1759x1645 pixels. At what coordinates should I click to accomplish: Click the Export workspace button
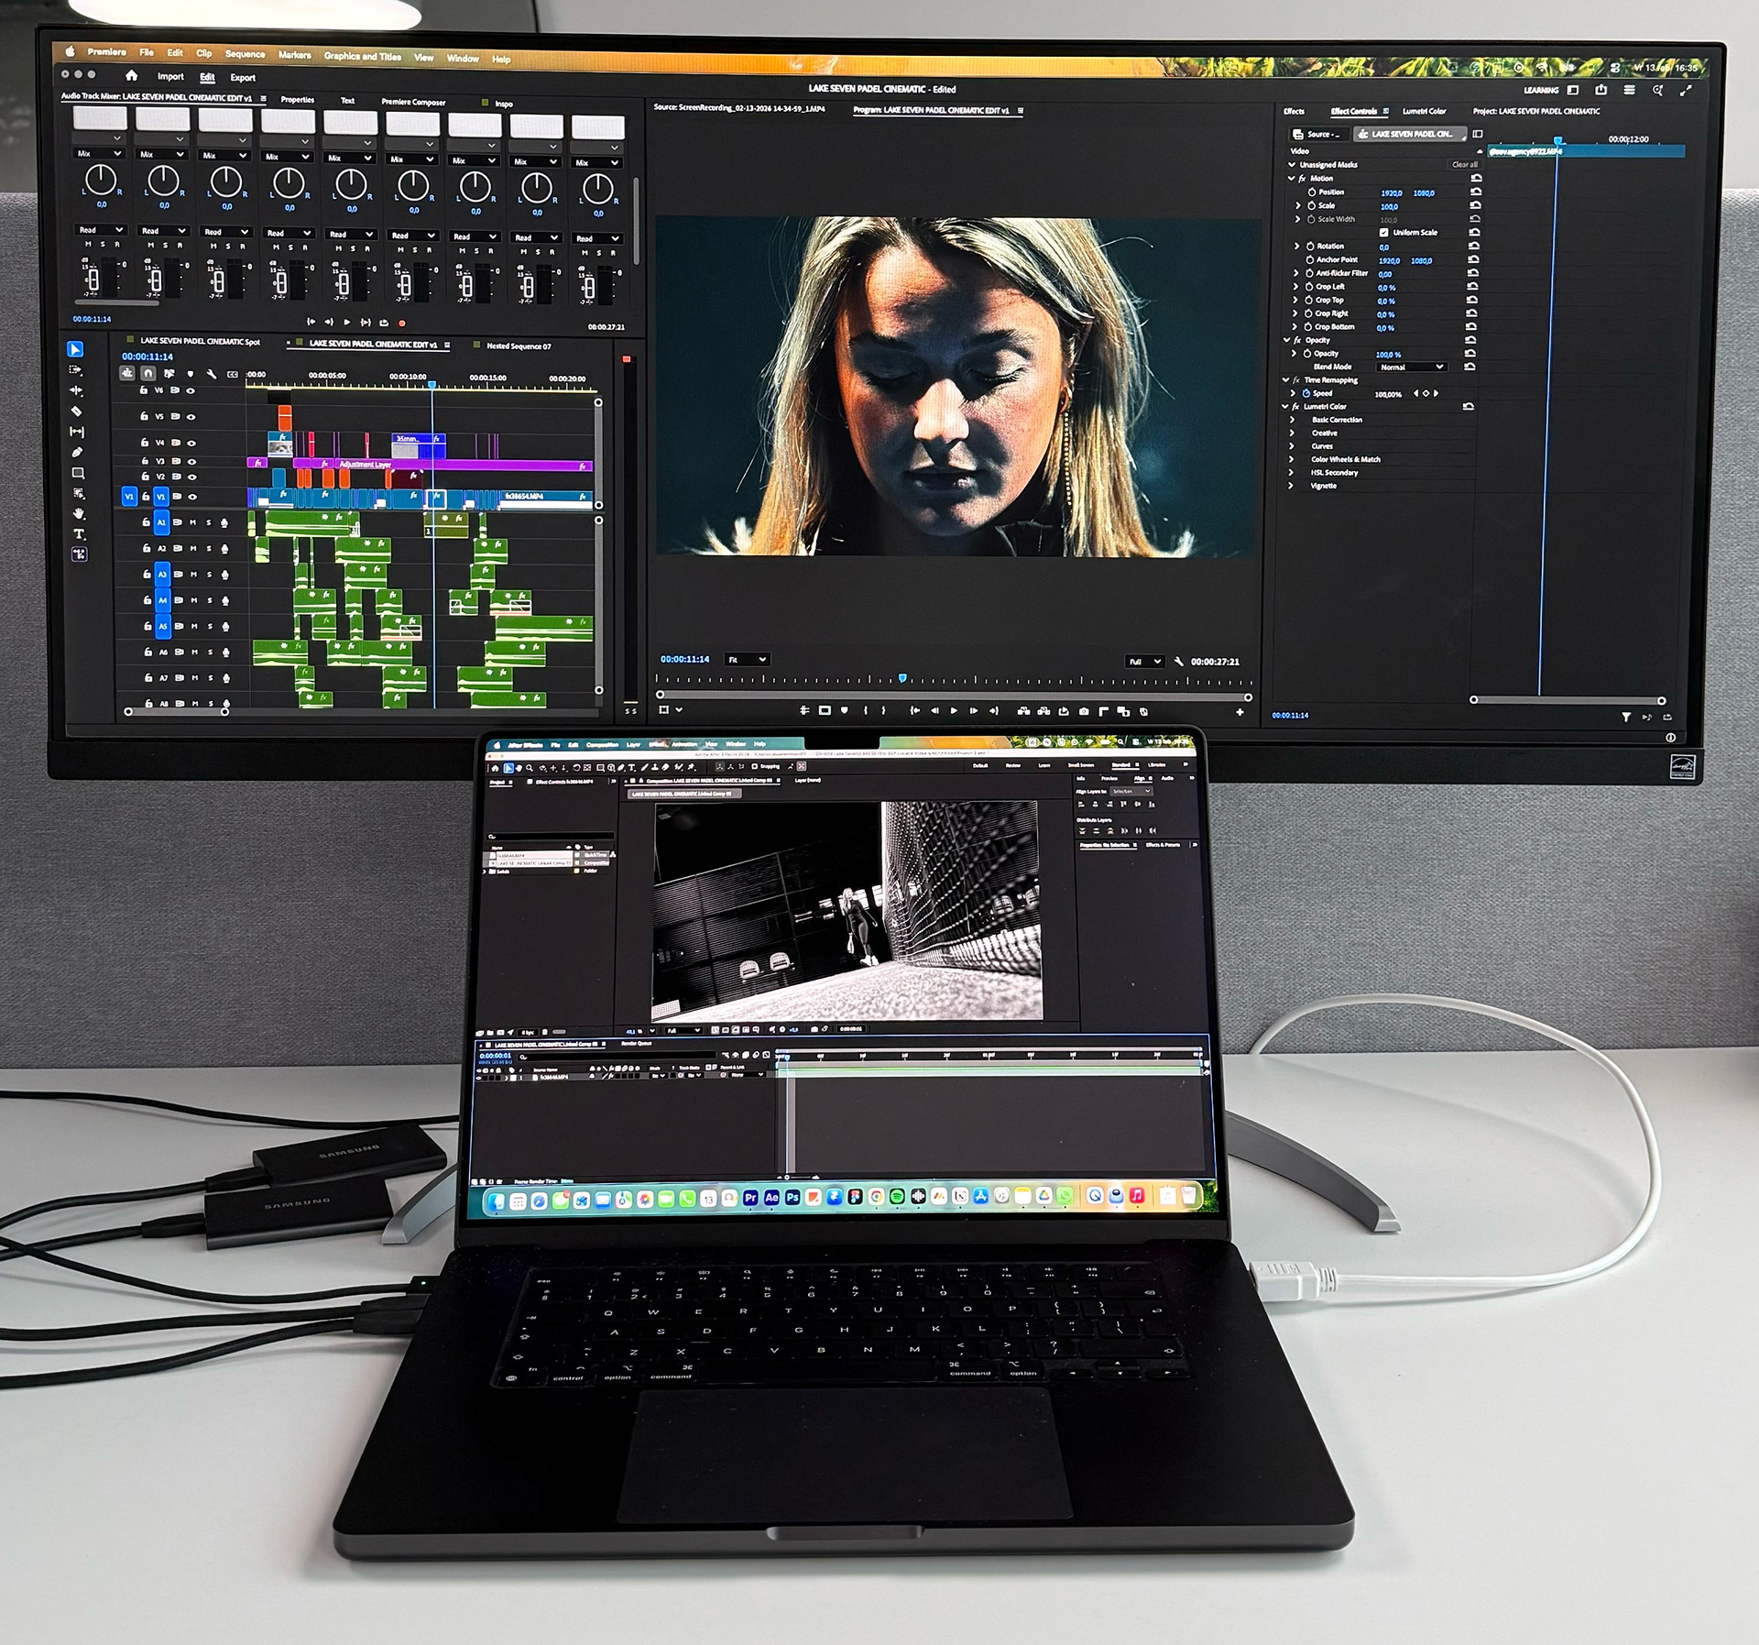[243, 78]
